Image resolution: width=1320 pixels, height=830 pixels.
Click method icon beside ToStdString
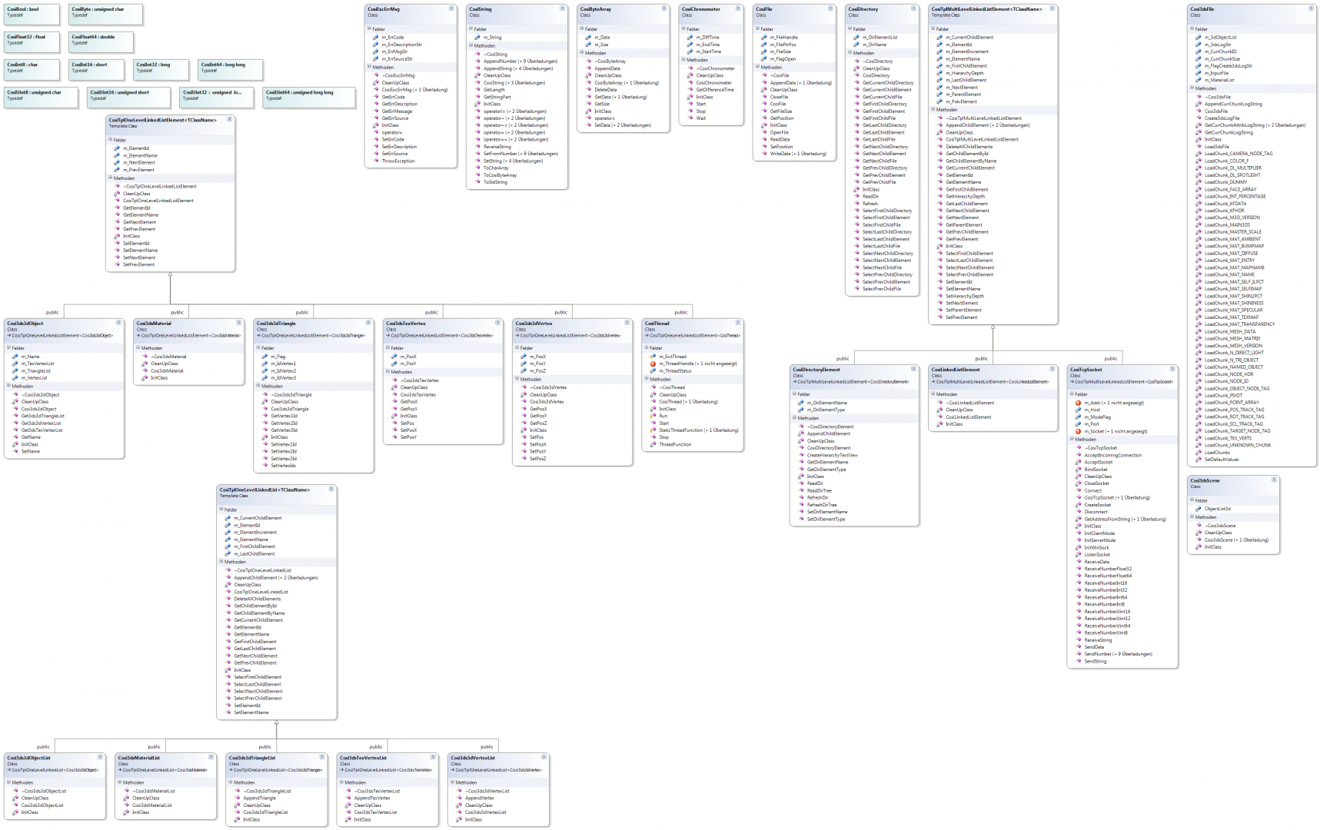(477, 182)
